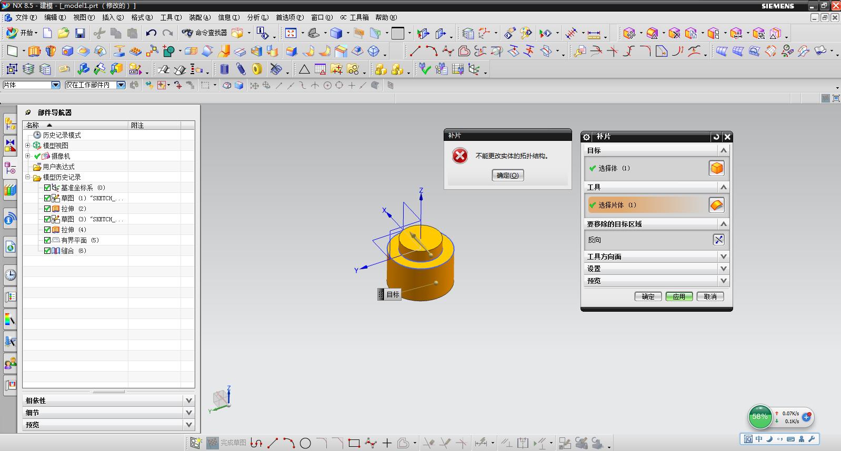Click the rectangle tool in bottom sketch toolbar
Viewport: 841px width, 451px height.
click(354, 443)
